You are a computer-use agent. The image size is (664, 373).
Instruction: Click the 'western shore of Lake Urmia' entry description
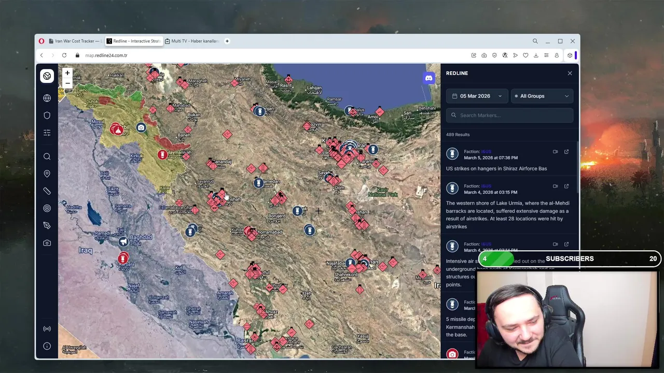507,214
